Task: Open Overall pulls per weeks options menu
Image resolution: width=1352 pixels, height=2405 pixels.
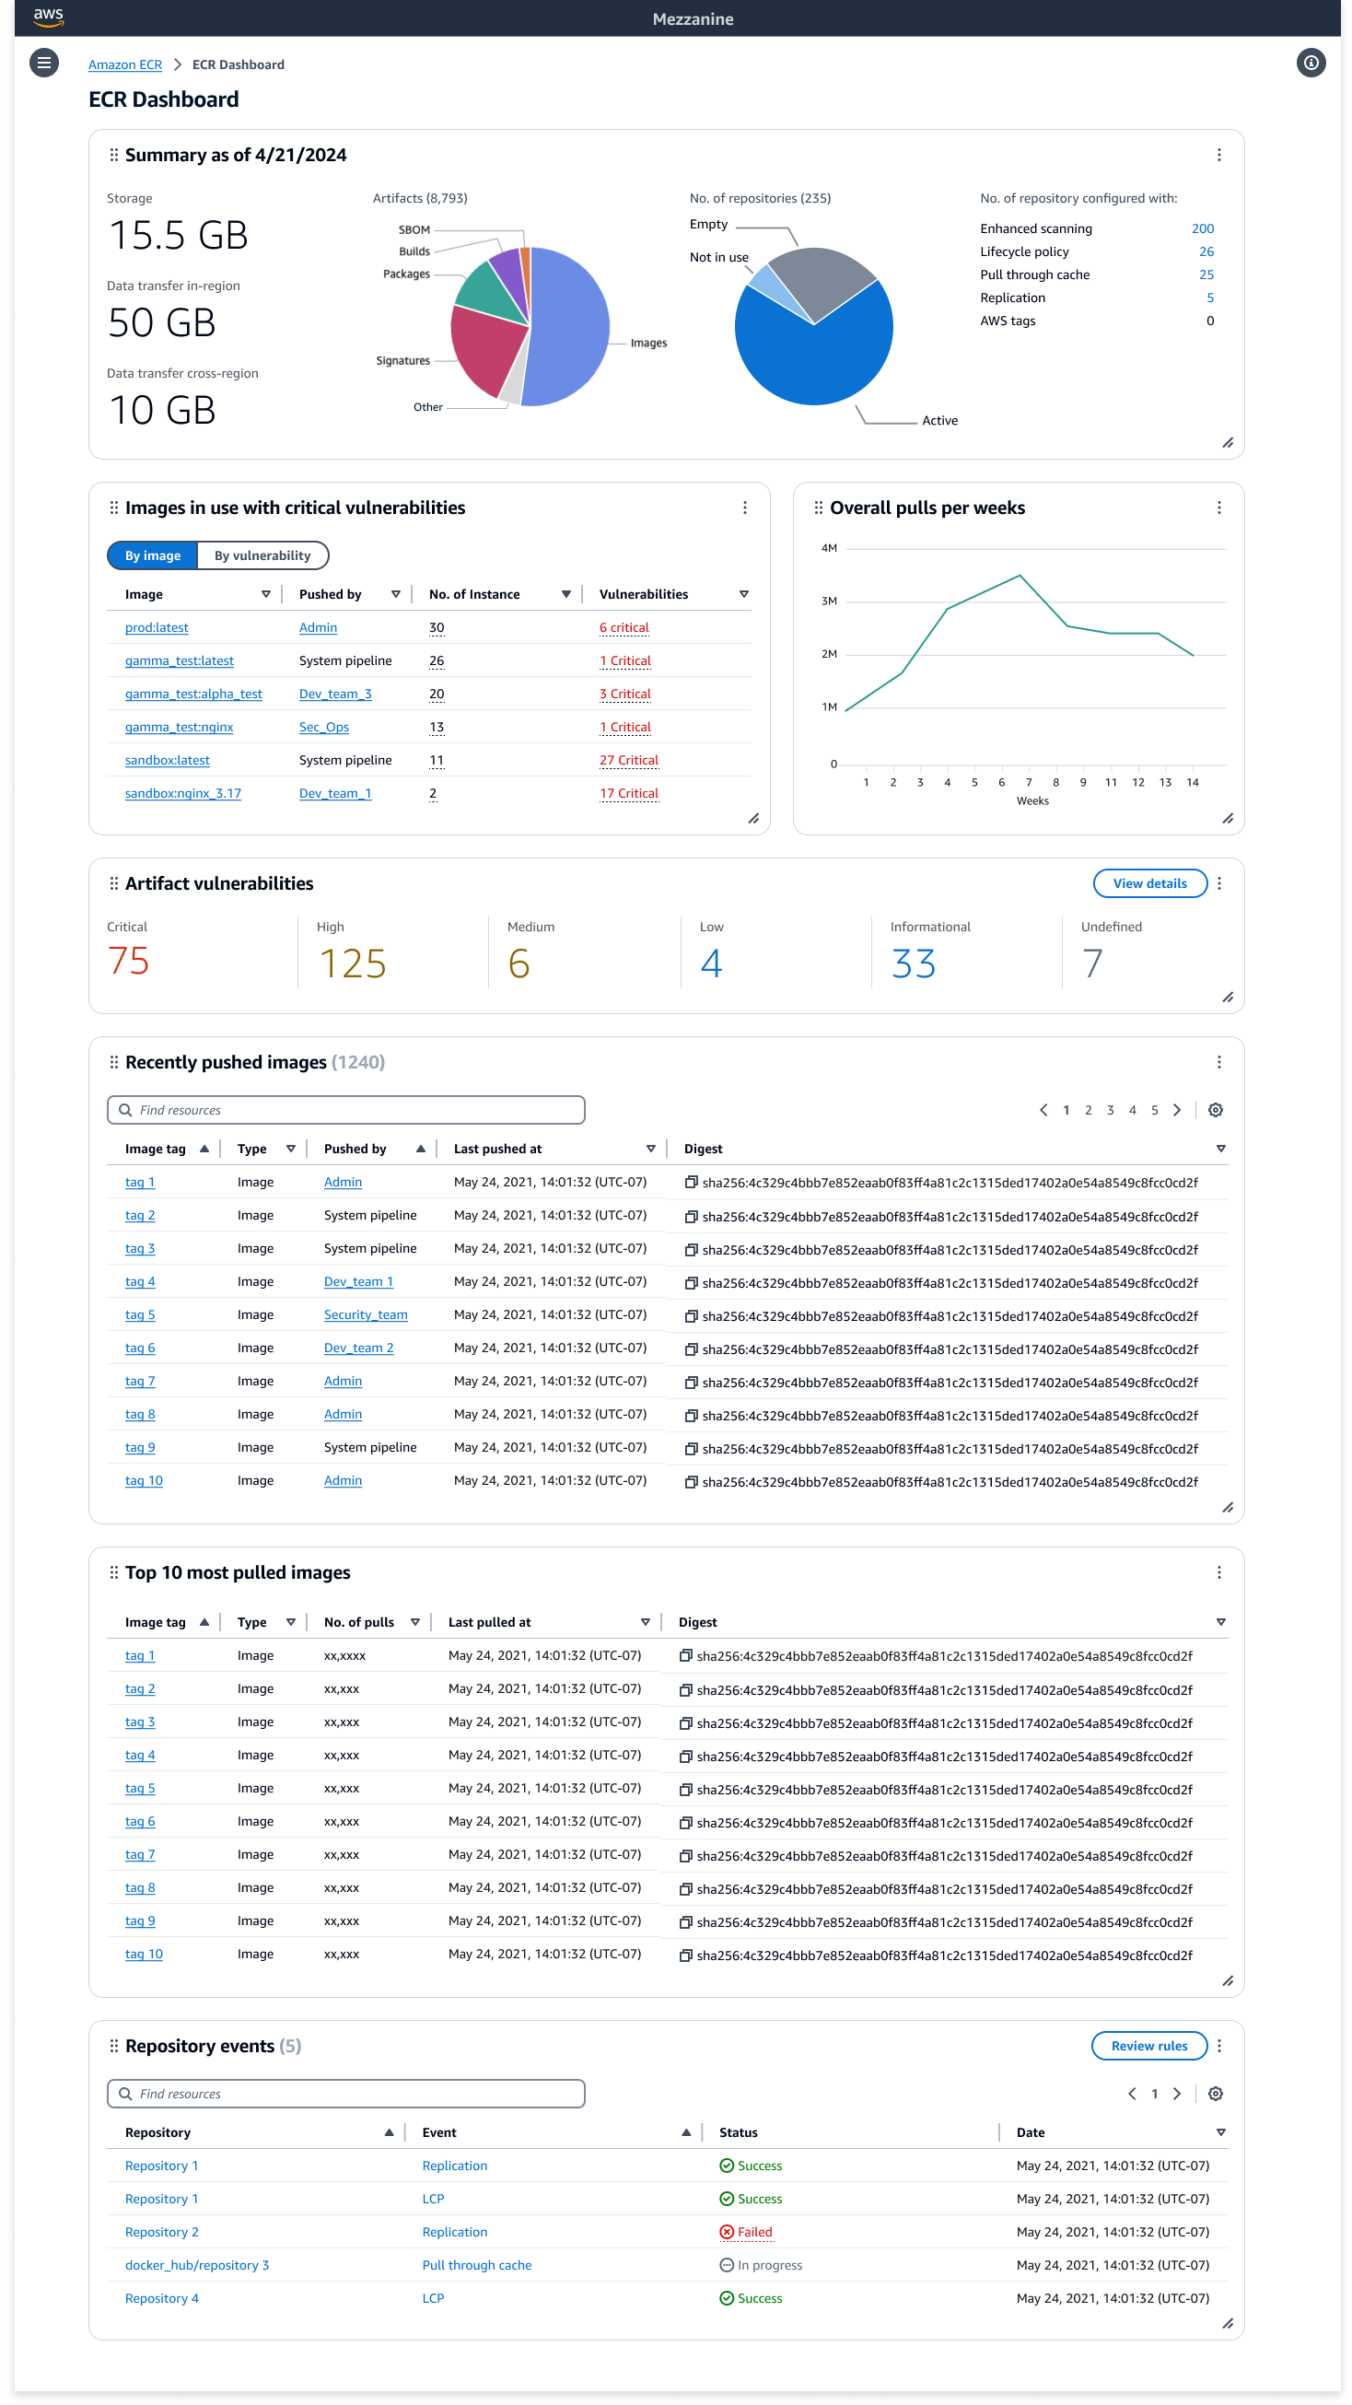Action: (x=1218, y=507)
